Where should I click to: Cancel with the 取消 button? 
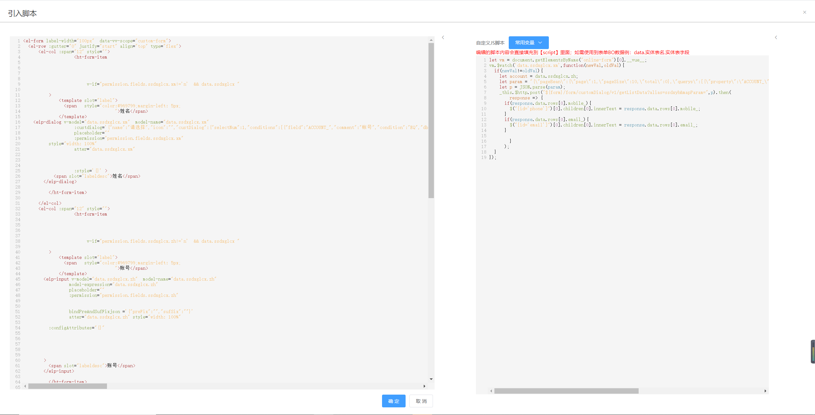point(421,401)
